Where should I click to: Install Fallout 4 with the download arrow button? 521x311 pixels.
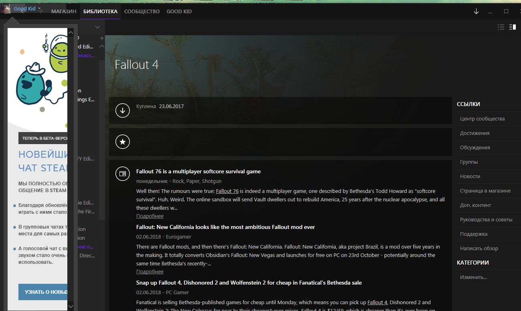click(x=123, y=110)
